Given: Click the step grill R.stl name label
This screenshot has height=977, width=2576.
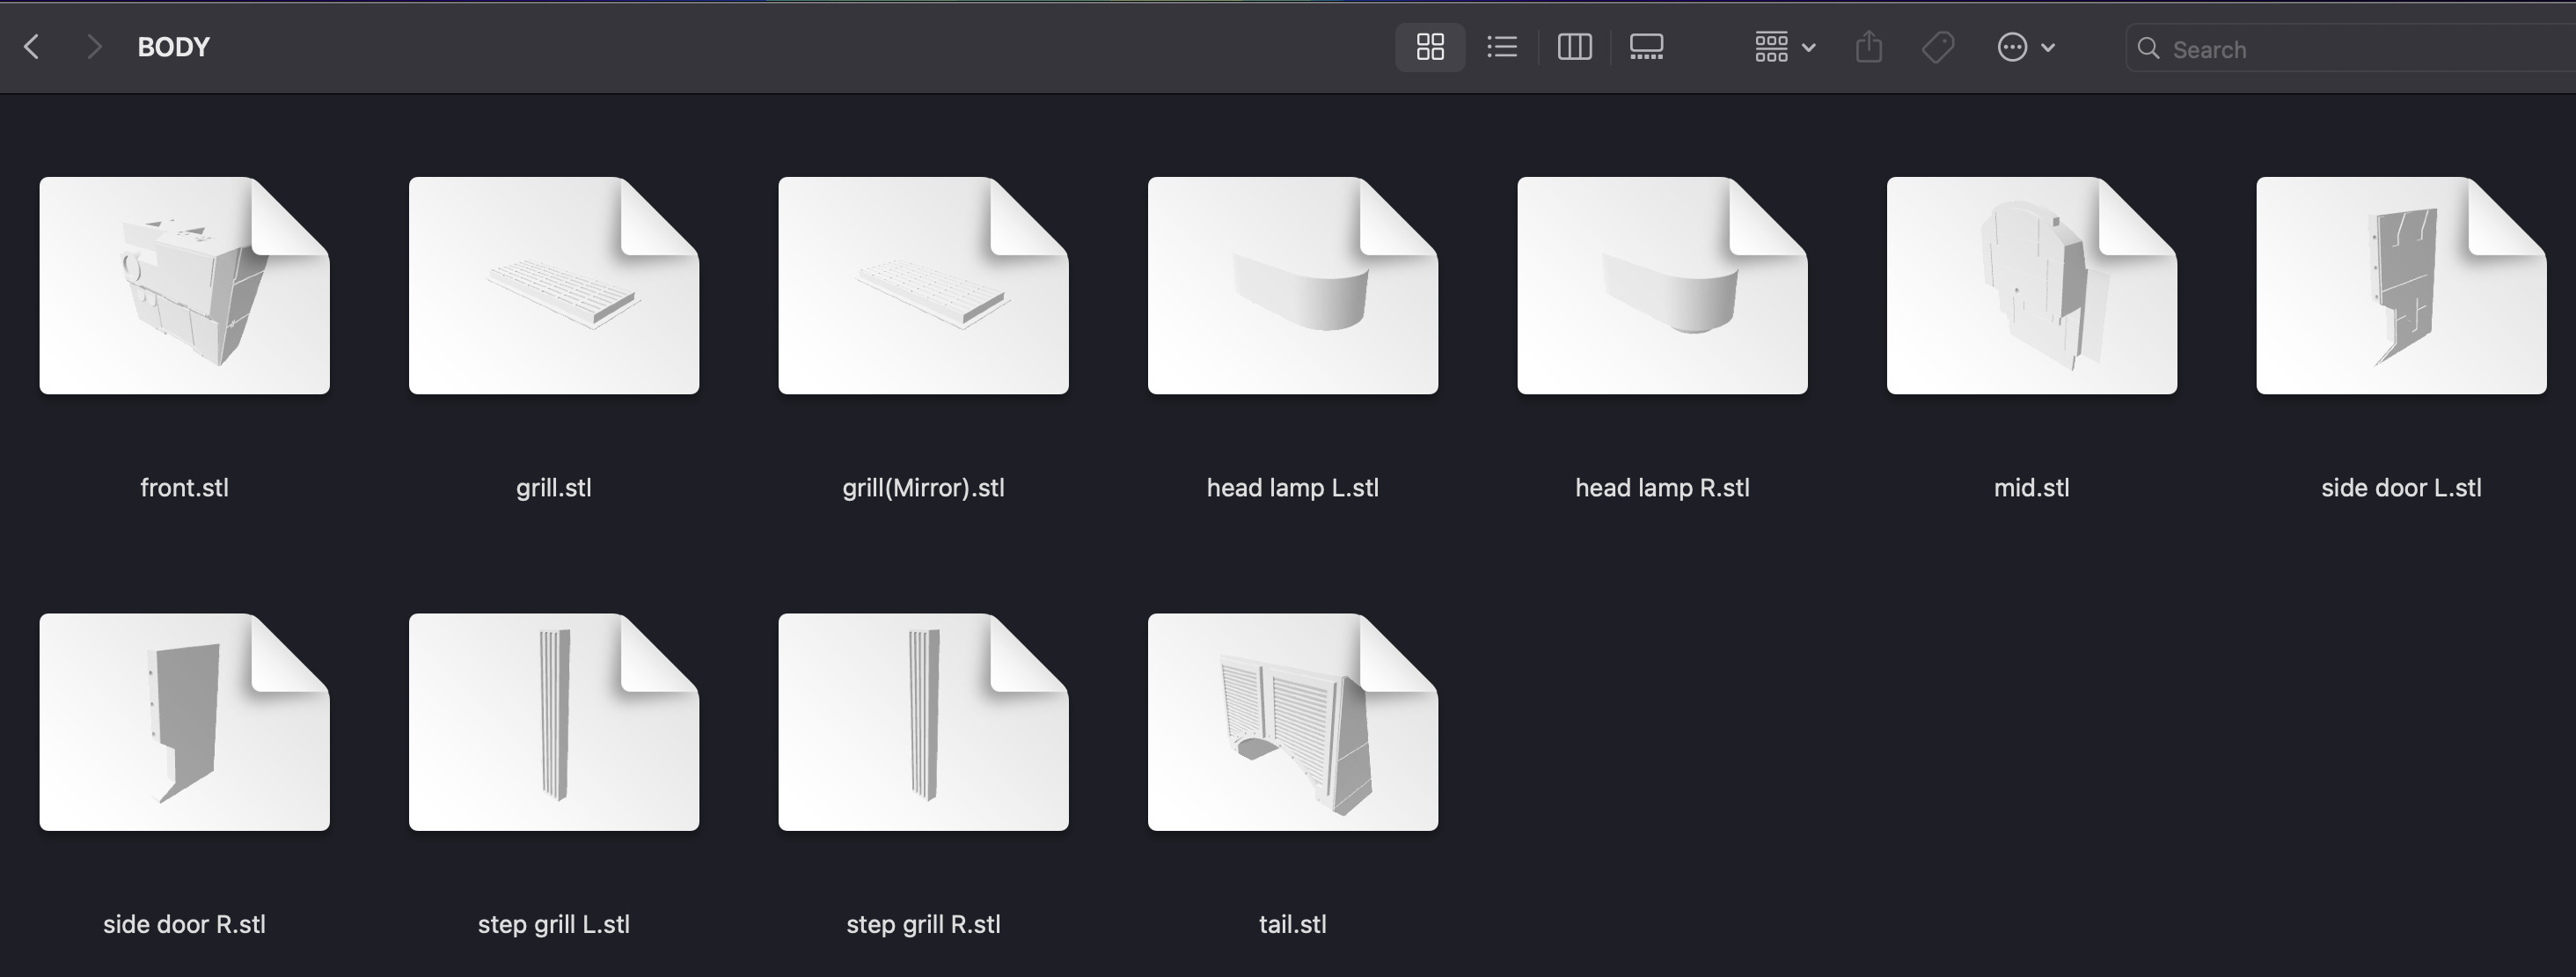Looking at the screenshot, I should [923, 924].
